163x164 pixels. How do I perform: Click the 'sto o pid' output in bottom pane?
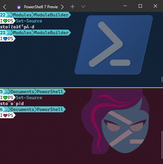coord(12,103)
